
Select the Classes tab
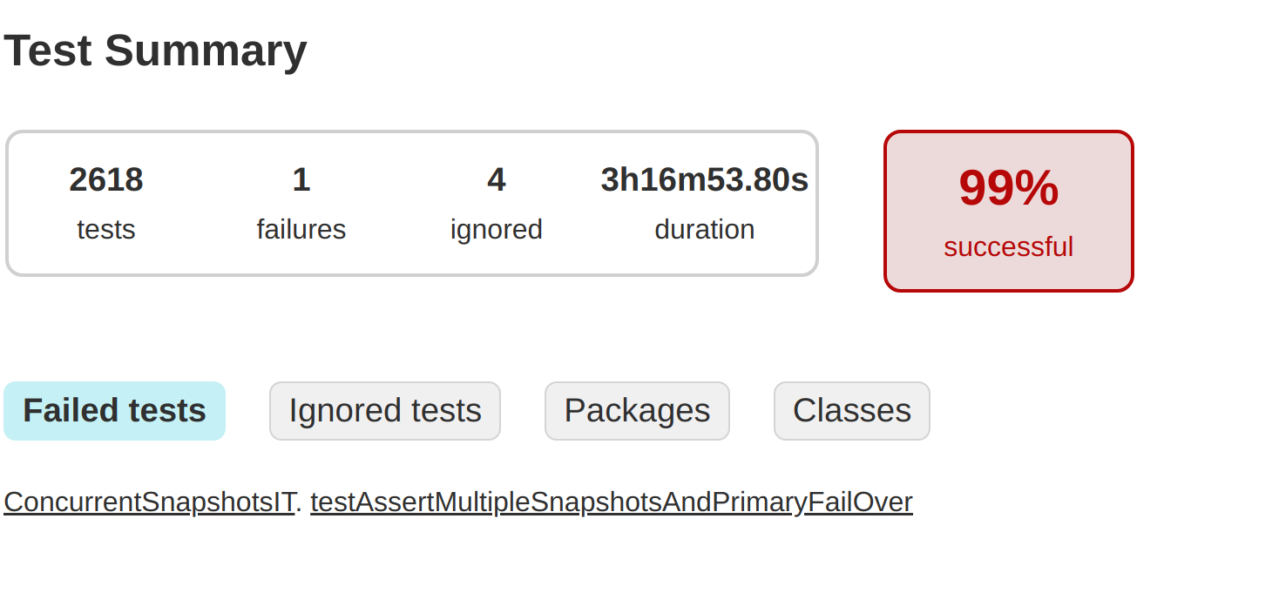tap(851, 410)
